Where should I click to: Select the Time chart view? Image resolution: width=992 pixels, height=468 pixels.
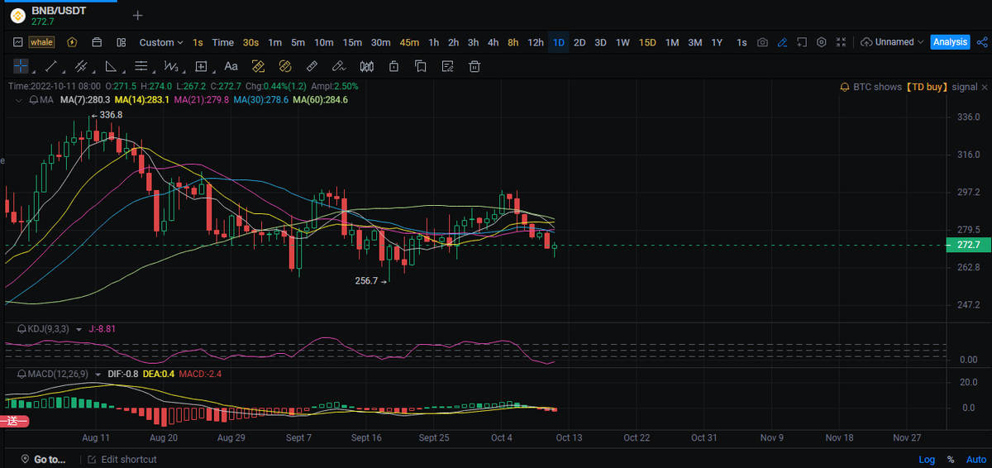[222, 42]
